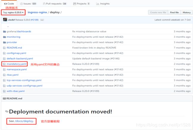Open README.md in the file list
The height and width of the screenshot is (130, 193).
14,48
